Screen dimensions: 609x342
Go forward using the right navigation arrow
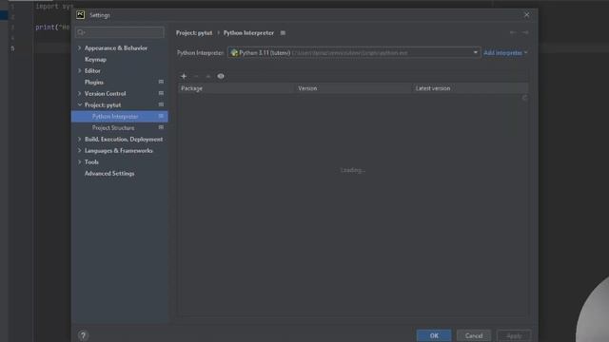525,32
